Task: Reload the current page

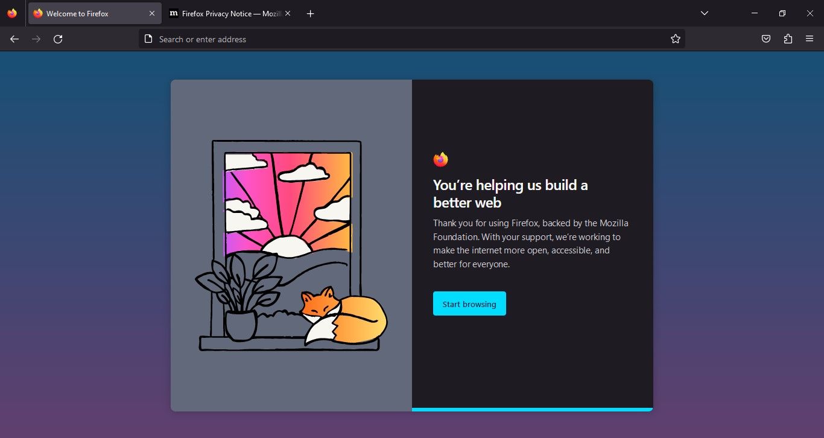Action: (58, 39)
